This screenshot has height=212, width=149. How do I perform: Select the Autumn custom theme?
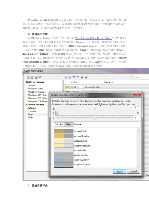(x=32, y=108)
